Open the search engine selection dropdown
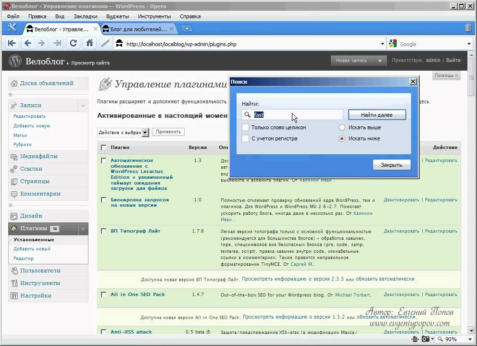This screenshot has height=346, width=477. tap(469, 44)
